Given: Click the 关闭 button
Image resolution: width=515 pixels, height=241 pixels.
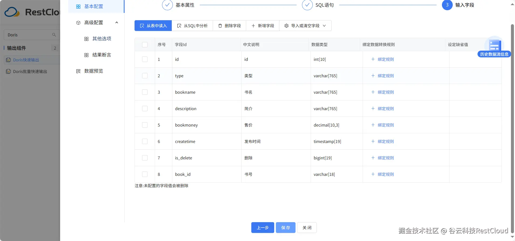Looking at the screenshot, I should coord(307,228).
